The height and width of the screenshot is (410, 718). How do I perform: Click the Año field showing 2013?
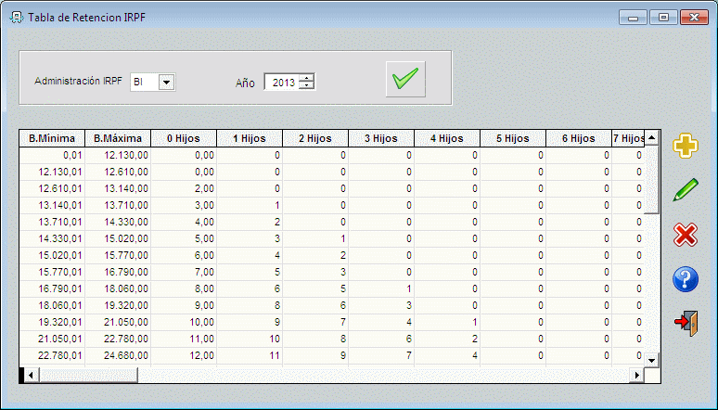282,83
